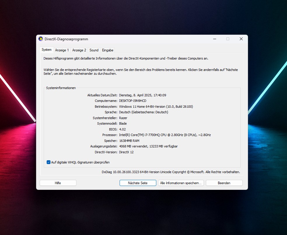The image size is (287, 235).
Task: Click the Windows 11 Home operating system value
Action: (x=156, y=107)
